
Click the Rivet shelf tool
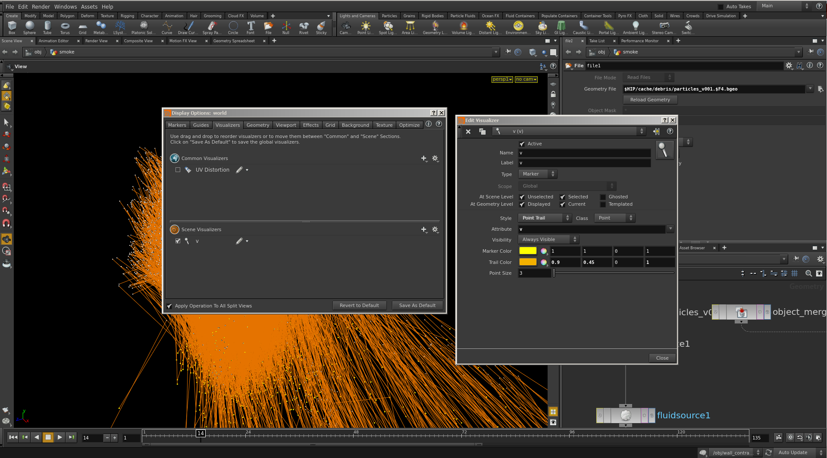click(304, 28)
